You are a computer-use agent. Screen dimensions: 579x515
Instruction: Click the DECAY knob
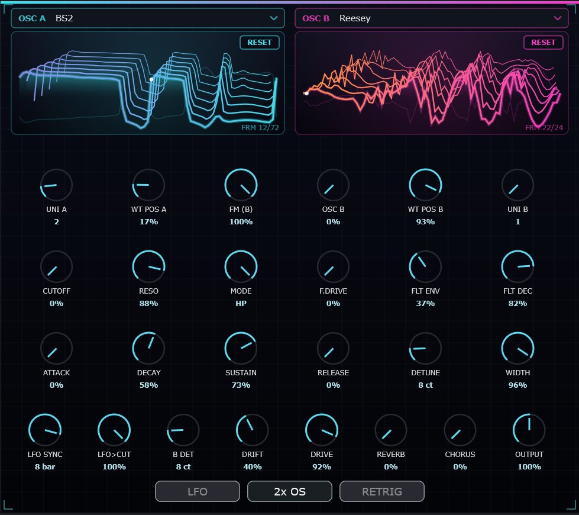149,349
